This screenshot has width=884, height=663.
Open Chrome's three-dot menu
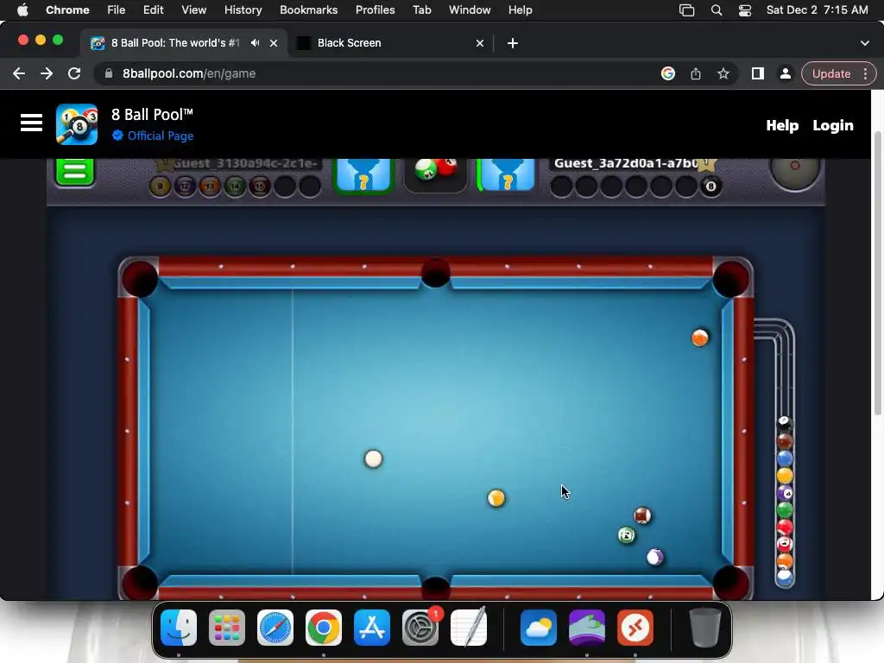click(865, 73)
